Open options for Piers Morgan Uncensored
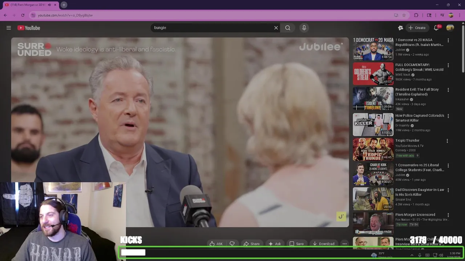Screen dimensions: 465x261 click(x=448, y=215)
